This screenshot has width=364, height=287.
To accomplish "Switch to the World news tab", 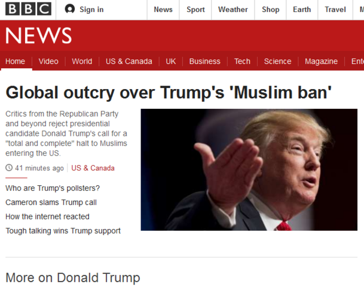I will click(x=82, y=62).
